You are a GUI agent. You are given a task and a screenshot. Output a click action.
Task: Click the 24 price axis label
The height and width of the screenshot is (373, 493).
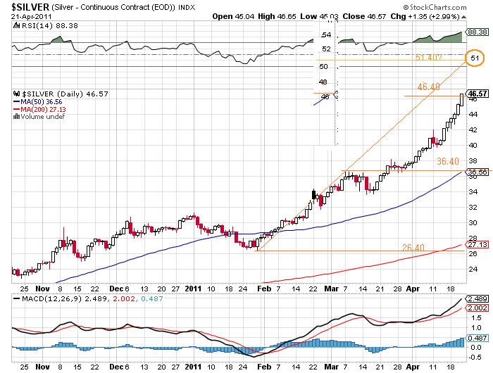473,269
